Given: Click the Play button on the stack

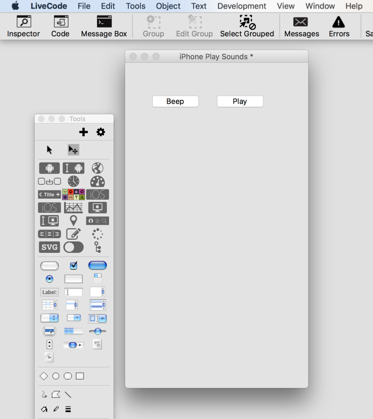Looking at the screenshot, I should point(240,101).
